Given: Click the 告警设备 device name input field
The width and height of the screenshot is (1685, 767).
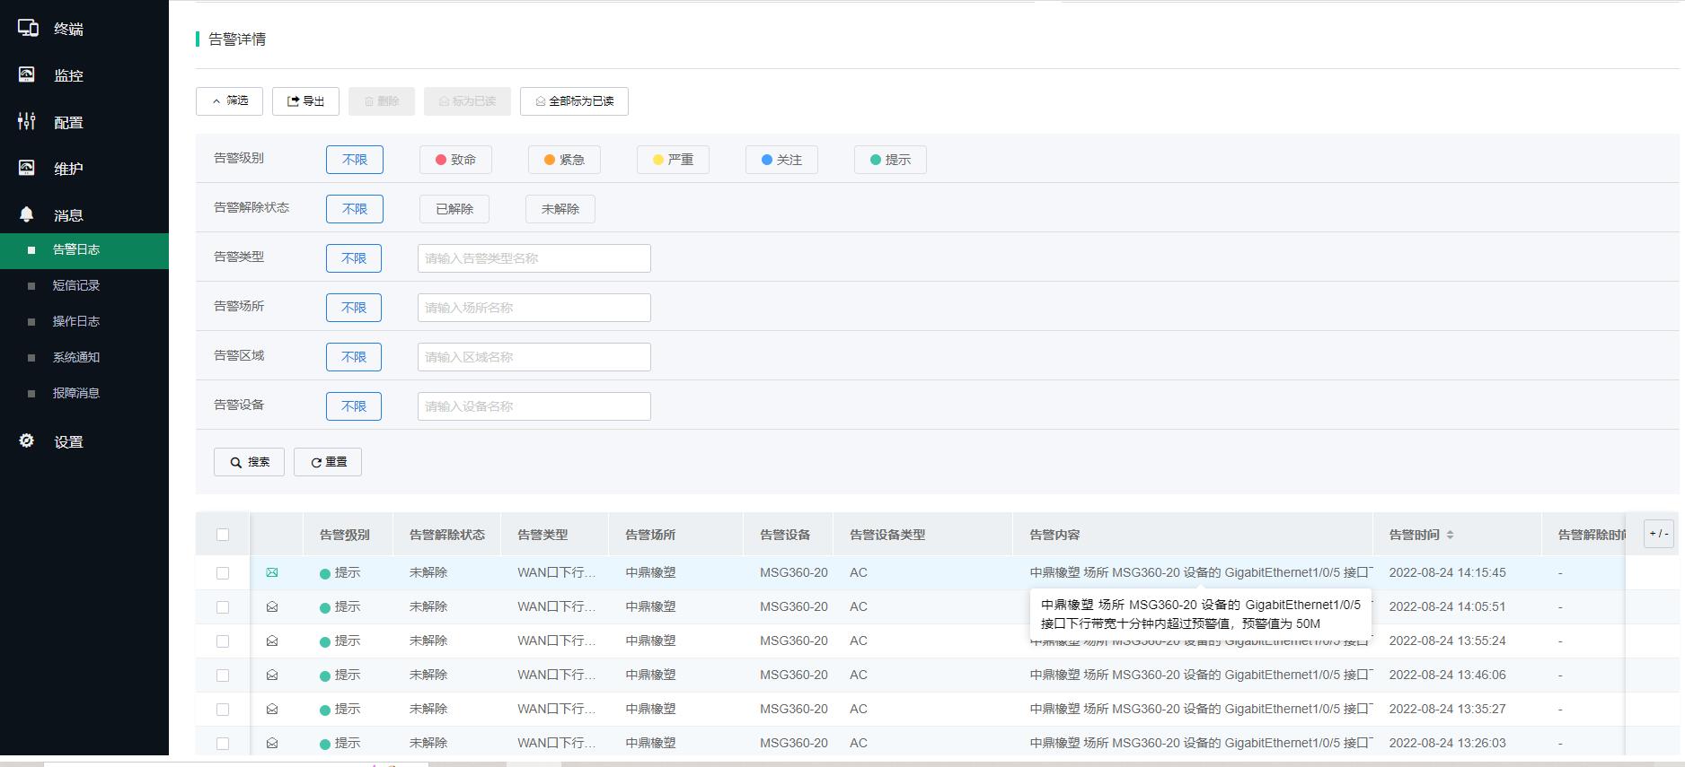Looking at the screenshot, I should click(534, 406).
